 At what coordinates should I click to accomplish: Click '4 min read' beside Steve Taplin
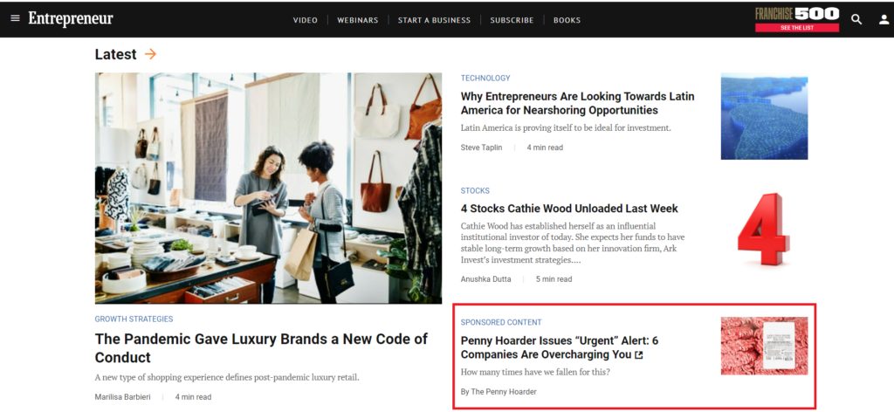[545, 148]
